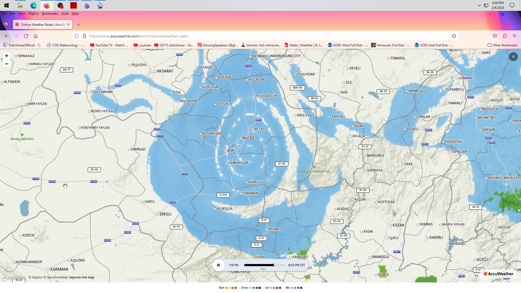Screen dimensions: 521x293
Task: Open the File menu
Action: [4, 14]
